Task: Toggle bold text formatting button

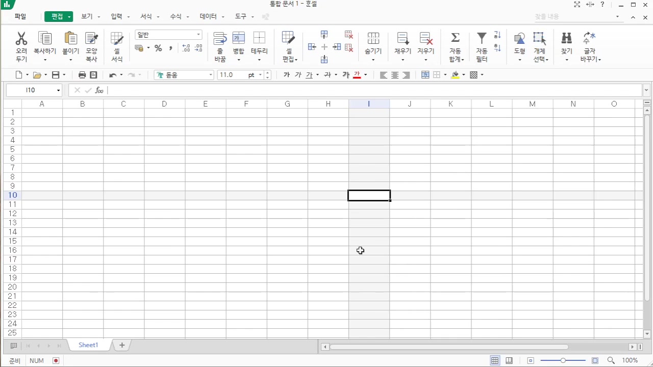Action: (x=287, y=75)
